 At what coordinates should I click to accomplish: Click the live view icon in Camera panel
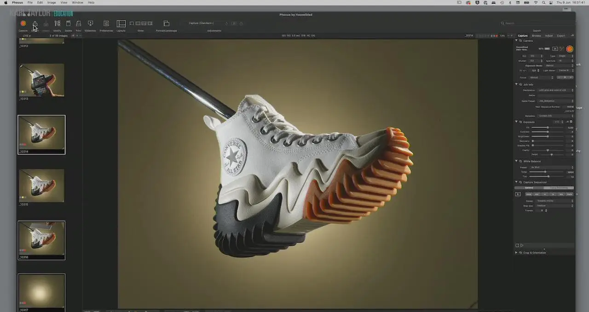pos(555,49)
